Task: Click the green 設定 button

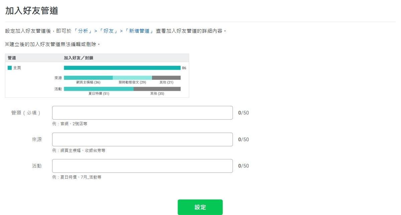Action: (200, 207)
